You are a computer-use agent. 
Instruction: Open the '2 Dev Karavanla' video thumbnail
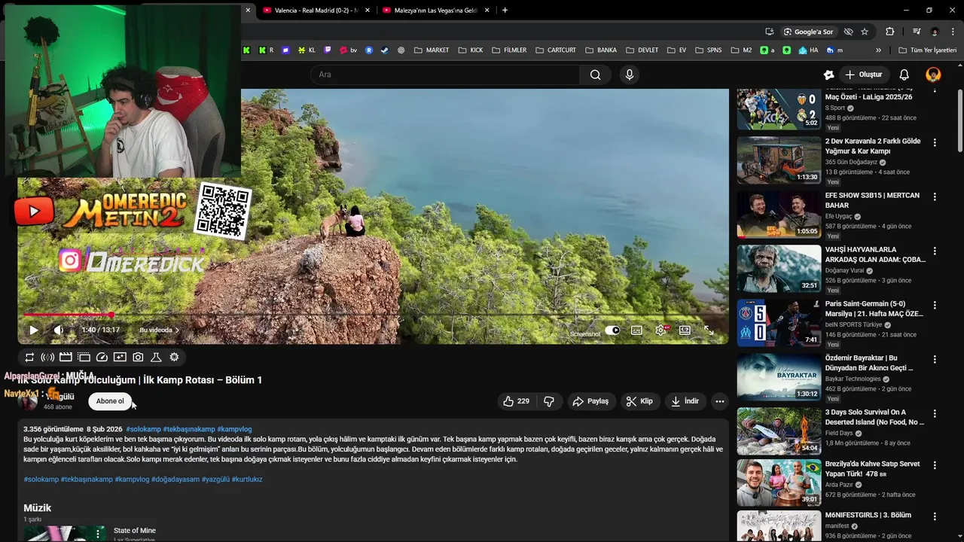[779, 160]
